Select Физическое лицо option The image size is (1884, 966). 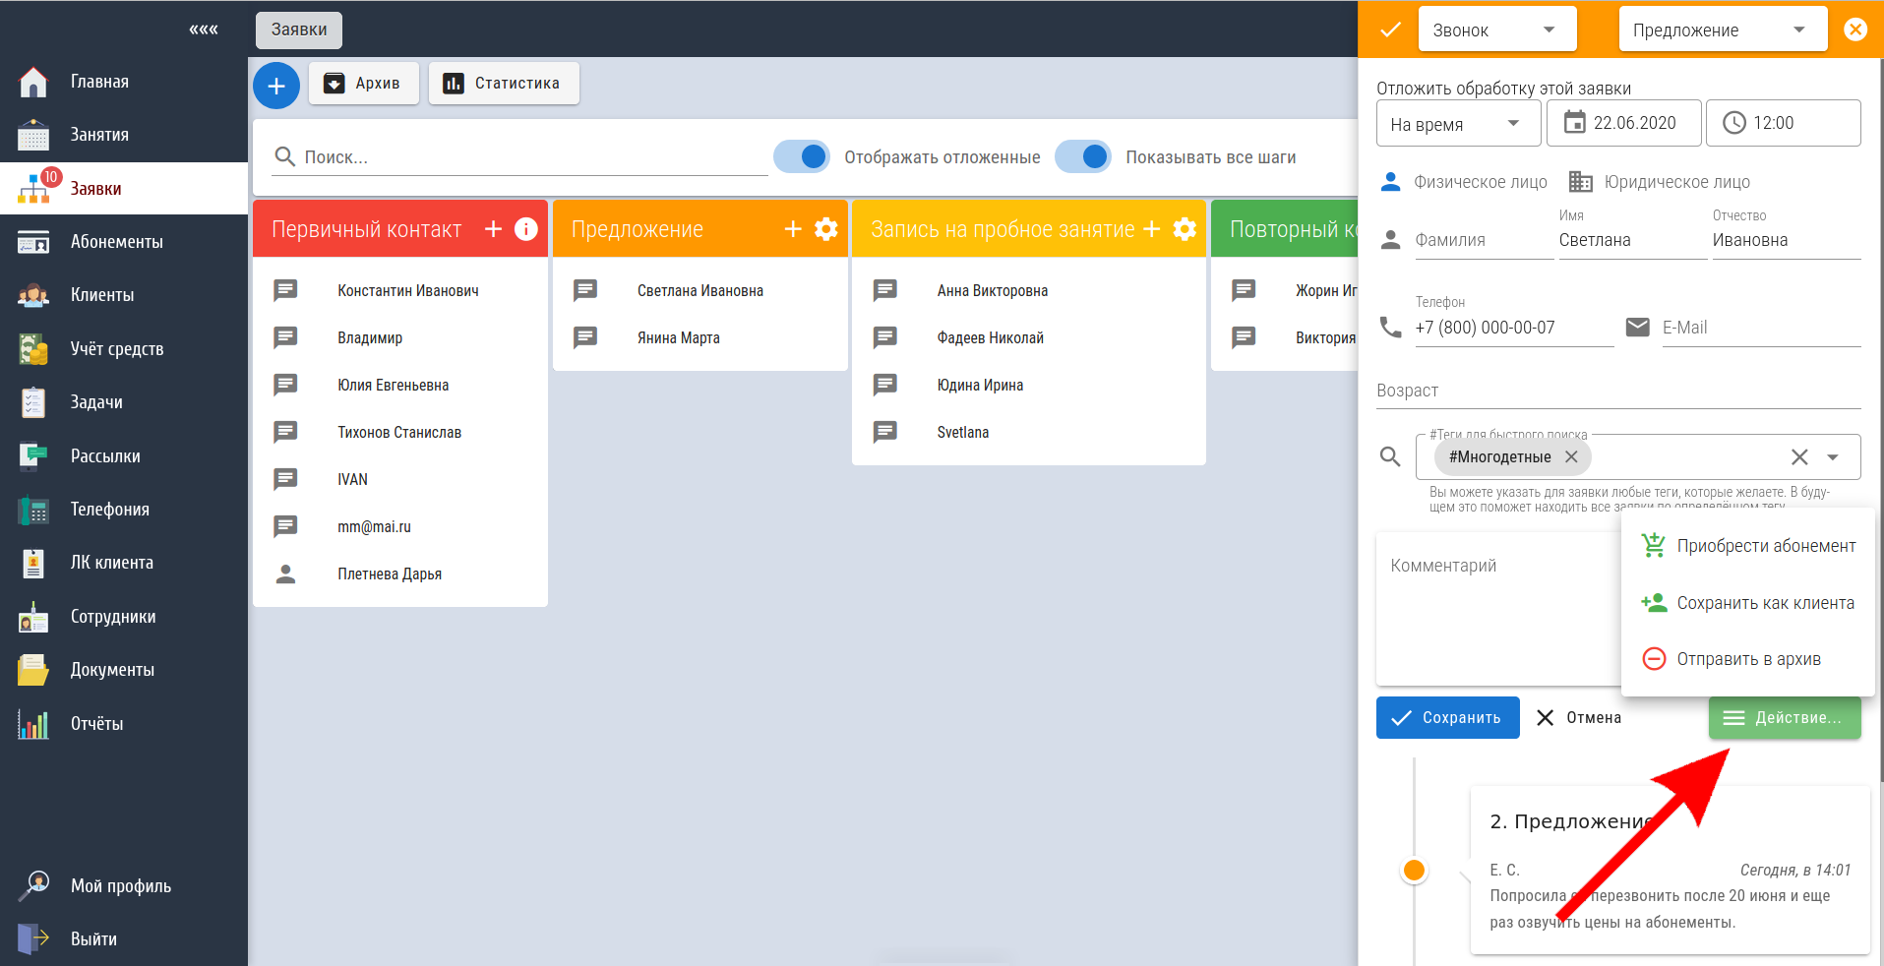pyautogui.click(x=1463, y=182)
